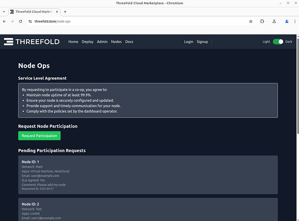Reload the page with the refresh icon
The width and height of the screenshot is (299, 221).
click(20, 21)
